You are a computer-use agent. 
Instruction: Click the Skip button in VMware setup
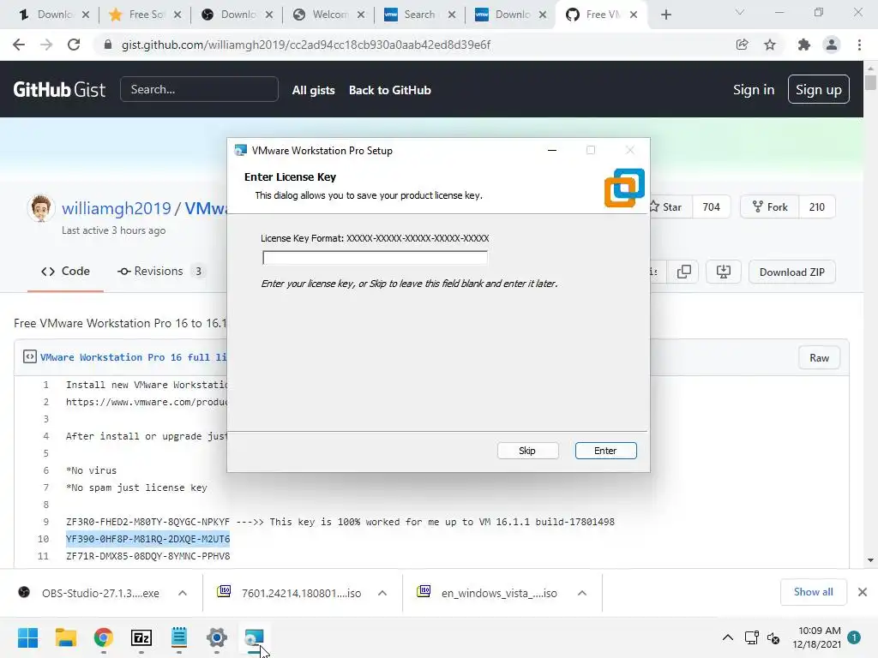[x=527, y=451]
